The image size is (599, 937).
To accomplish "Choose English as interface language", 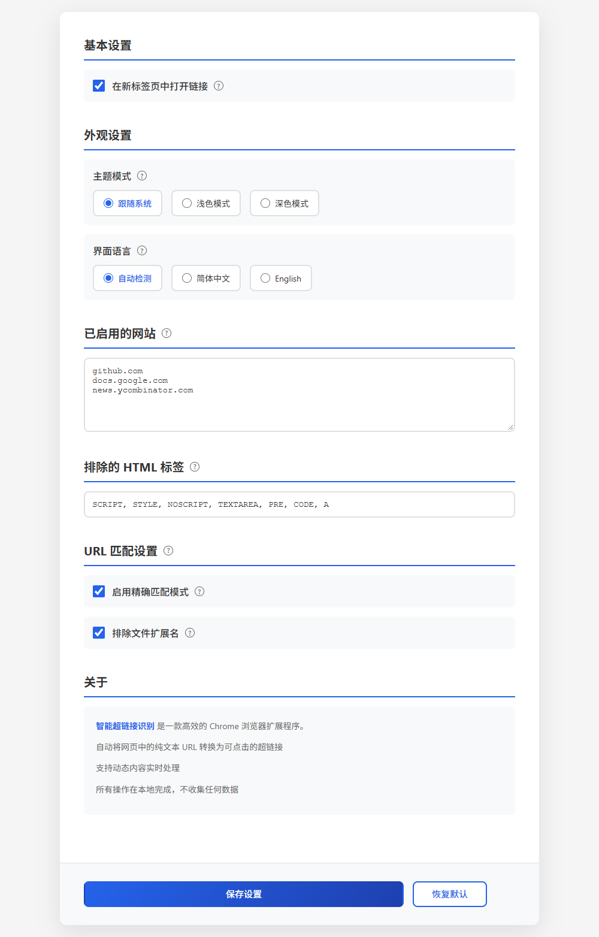I will 281,278.
